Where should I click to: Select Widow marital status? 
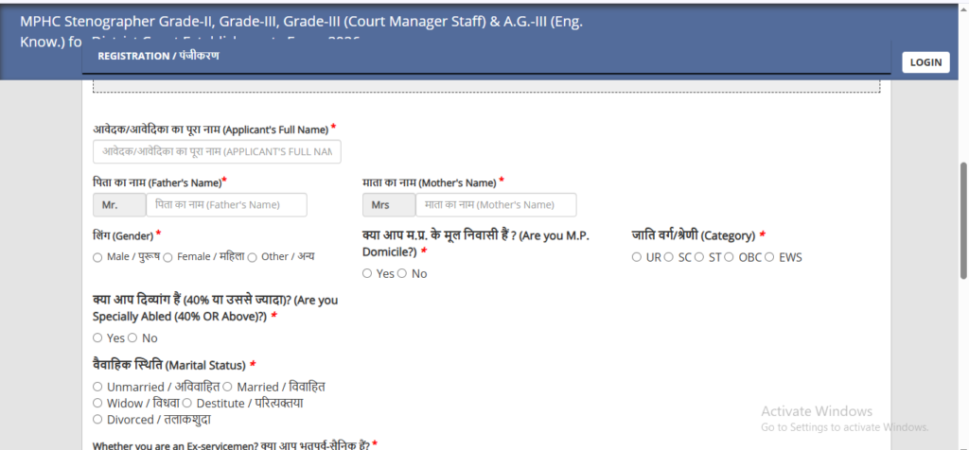97,403
